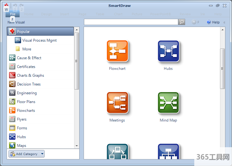Click the category list scroll down arrow
The image size is (232, 166).
tap(77, 146)
